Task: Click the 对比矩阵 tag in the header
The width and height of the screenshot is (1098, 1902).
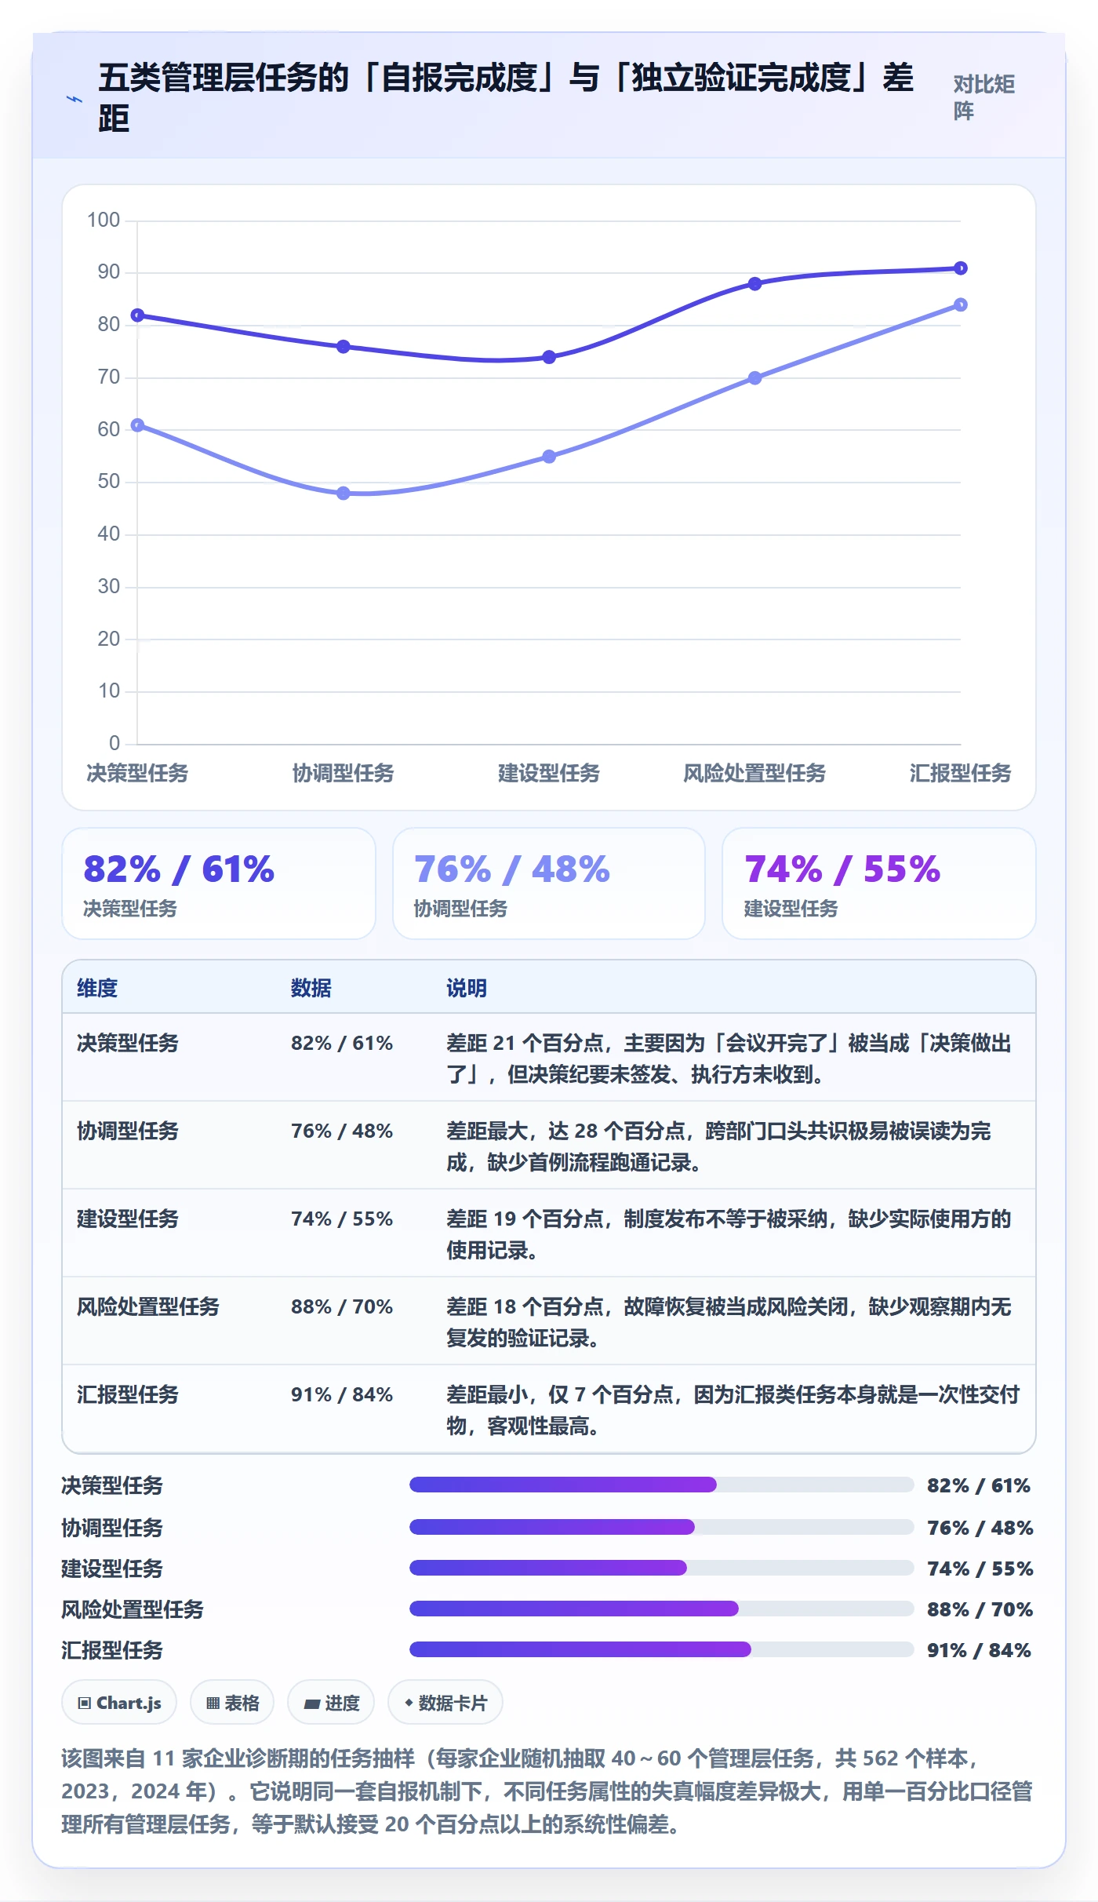Action: (x=985, y=98)
